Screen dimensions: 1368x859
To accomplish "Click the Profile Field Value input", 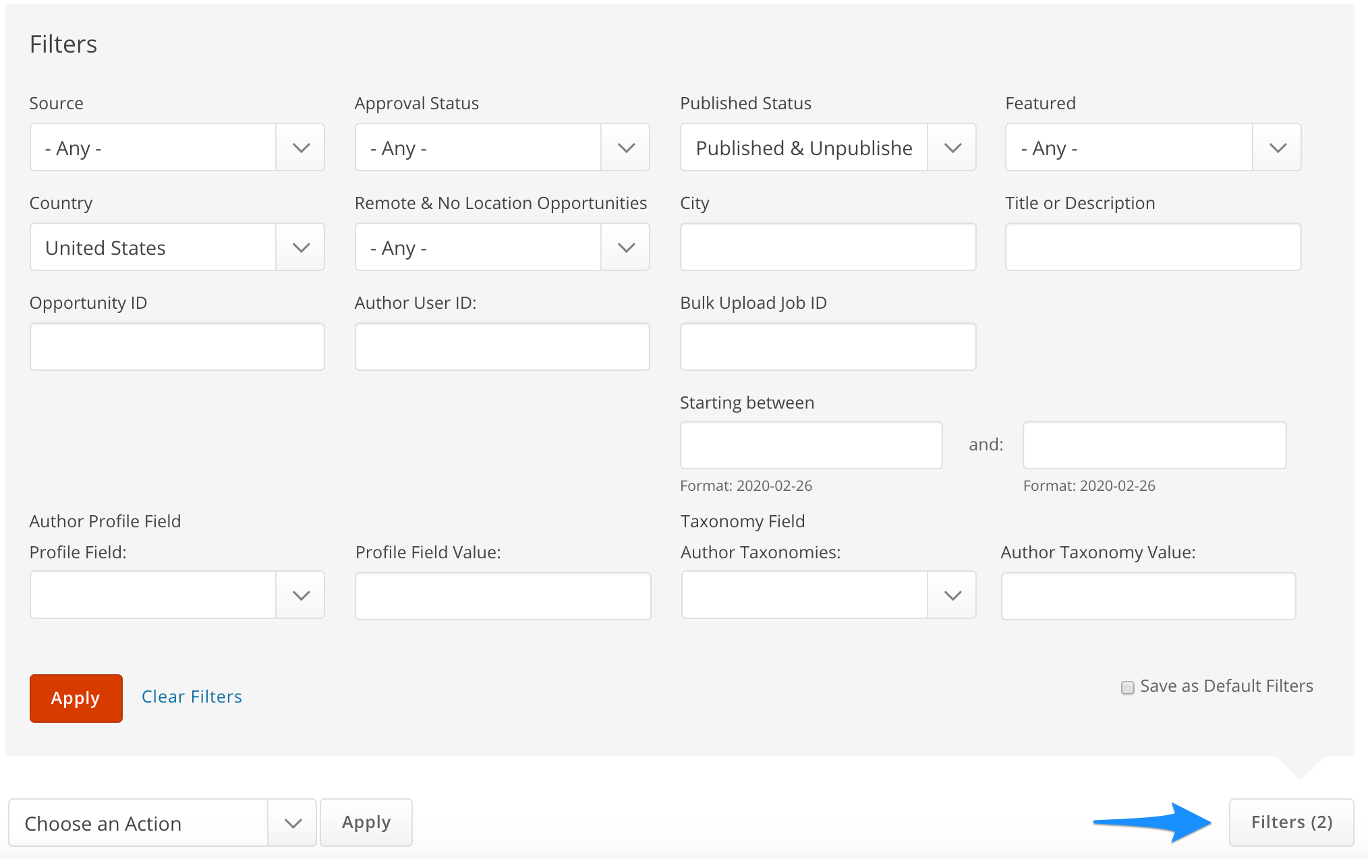I will pyautogui.click(x=503, y=596).
